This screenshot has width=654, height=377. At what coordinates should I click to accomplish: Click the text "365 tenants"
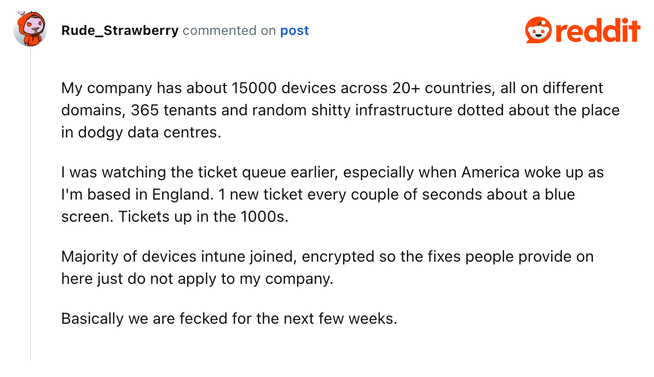click(174, 110)
